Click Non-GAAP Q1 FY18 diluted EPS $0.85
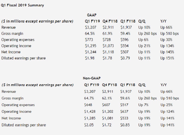Viewport: 184px width, 135px height. (125, 125)
